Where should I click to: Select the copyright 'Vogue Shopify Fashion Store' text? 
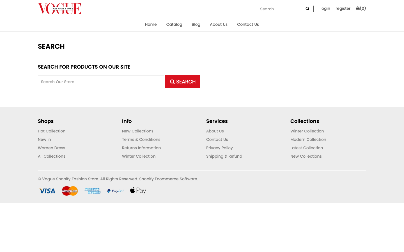pyautogui.click(x=70, y=179)
